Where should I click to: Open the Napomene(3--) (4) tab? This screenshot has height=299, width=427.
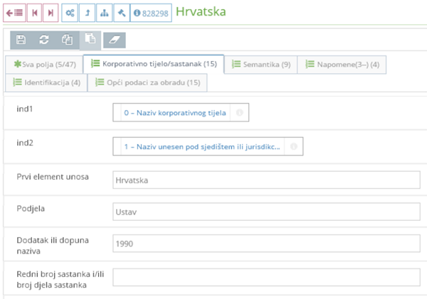342,65
